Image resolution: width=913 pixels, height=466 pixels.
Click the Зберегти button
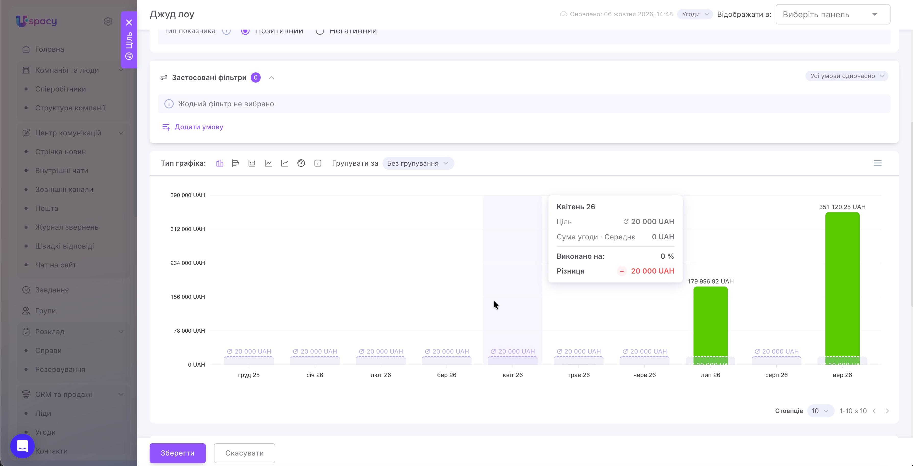177,453
